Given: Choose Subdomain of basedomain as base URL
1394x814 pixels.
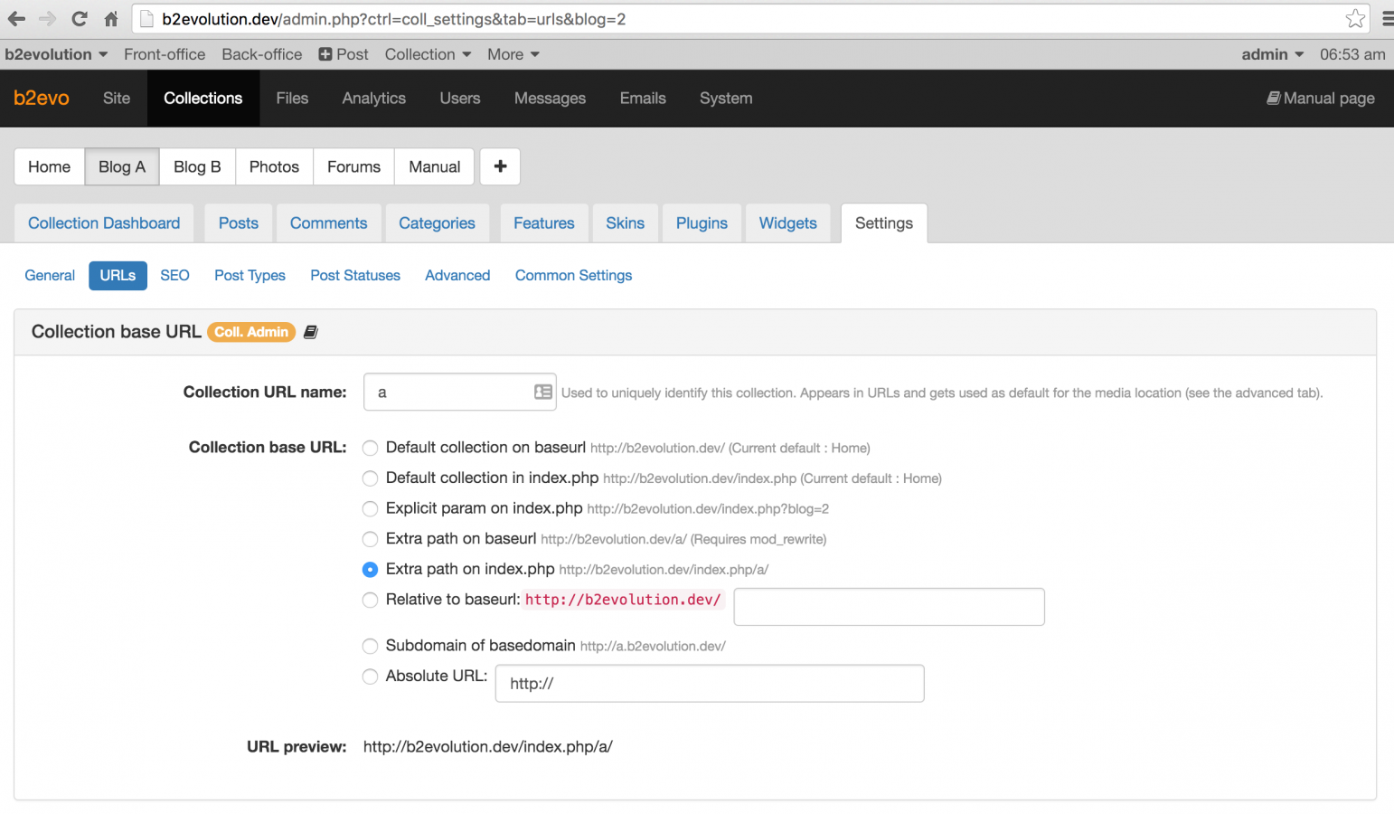Looking at the screenshot, I should [x=370, y=646].
